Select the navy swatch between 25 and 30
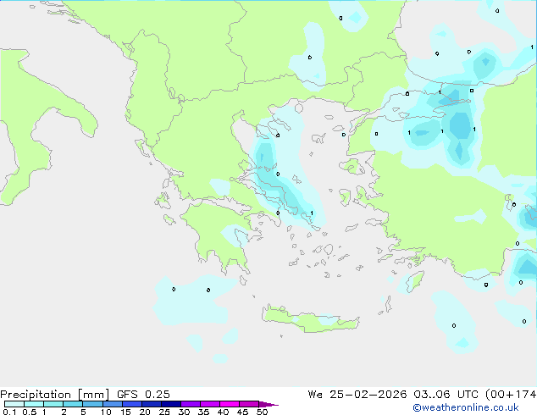The height and width of the screenshot is (415, 537). point(171,404)
